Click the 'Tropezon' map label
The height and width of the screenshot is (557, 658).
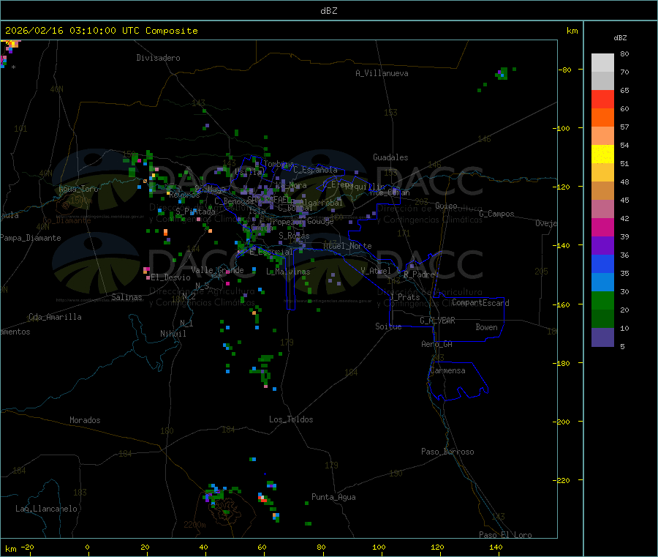[286, 222]
